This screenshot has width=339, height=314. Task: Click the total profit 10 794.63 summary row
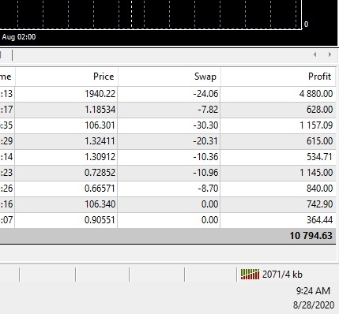tap(168, 236)
